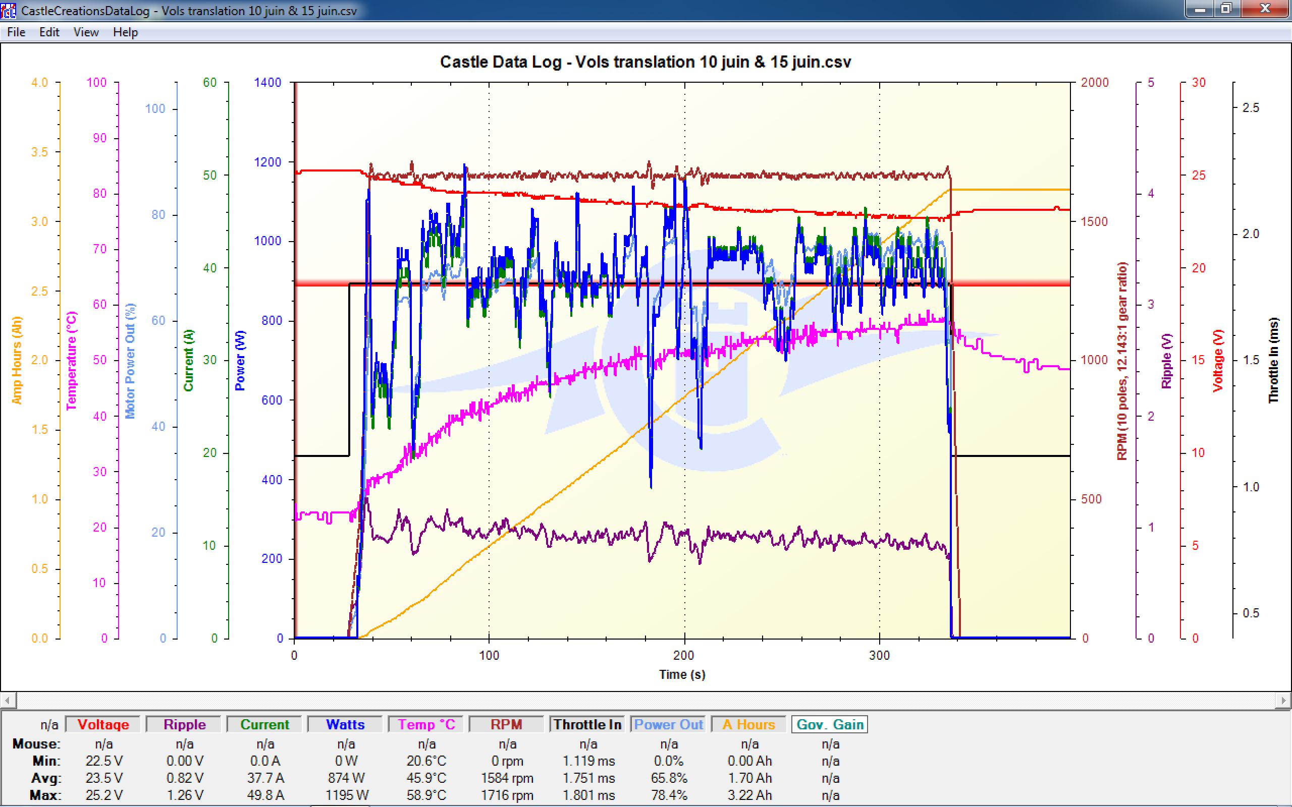Click the Avg Current value 37.7 A
The width and height of the screenshot is (1292, 807).
265,778
